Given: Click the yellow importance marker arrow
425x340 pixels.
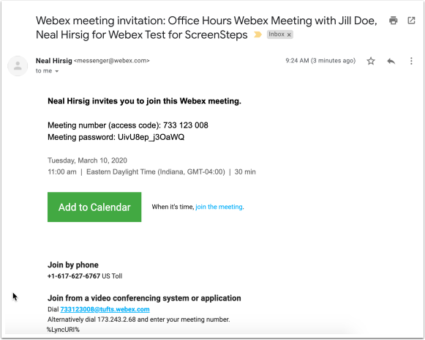Looking at the screenshot, I should click(257, 34).
